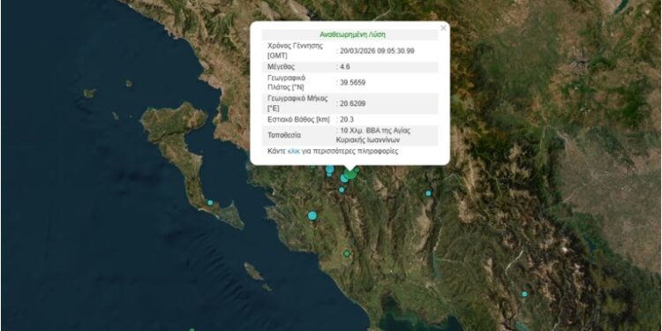
Task: Select the cyan marker directly below the epicenter cluster
Action: tap(342, 190)
